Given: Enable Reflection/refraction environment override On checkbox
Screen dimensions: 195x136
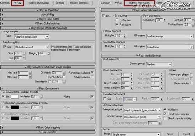Looking at the screenshot, I should point(3,107).
